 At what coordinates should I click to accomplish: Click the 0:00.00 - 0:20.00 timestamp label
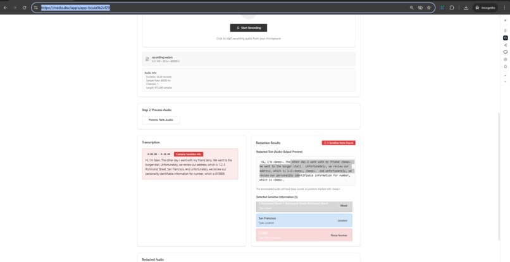[159, 154]
